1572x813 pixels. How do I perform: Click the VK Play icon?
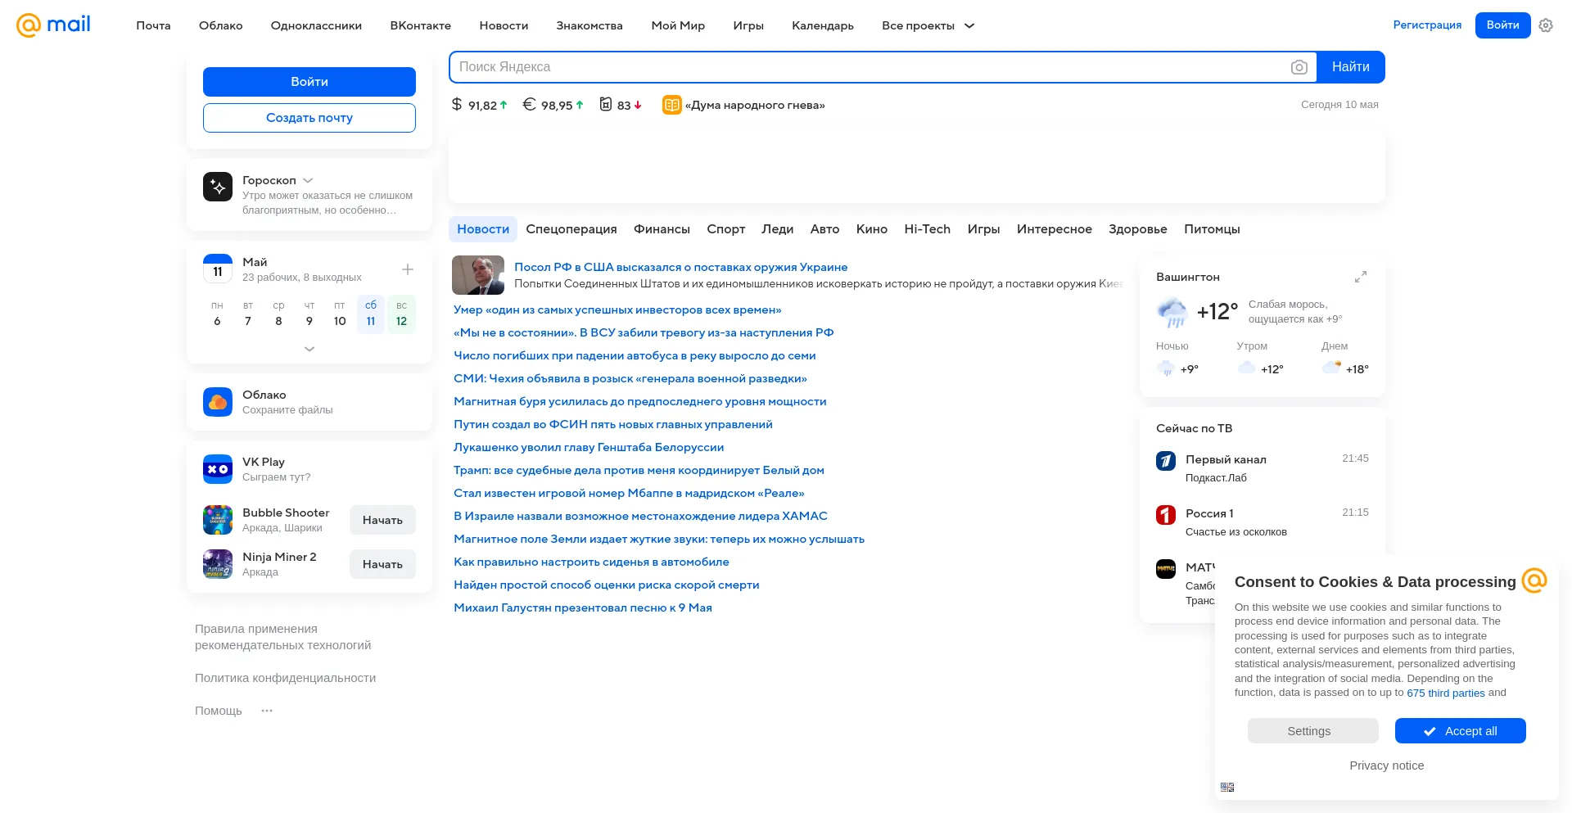pos(218,469)
